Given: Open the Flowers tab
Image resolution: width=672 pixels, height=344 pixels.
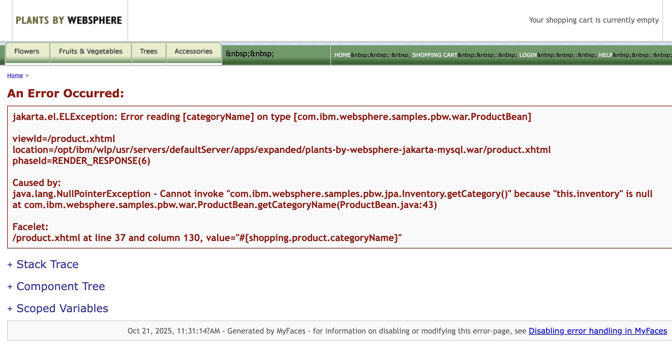Looking at the screenshot, I should coord(27,51).
